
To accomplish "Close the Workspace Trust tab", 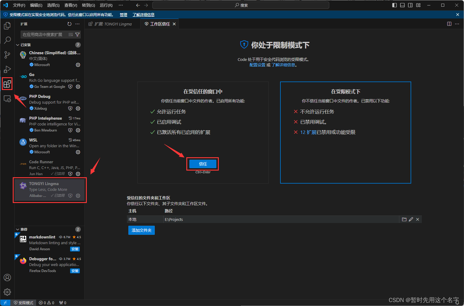I will click(174, 24).
